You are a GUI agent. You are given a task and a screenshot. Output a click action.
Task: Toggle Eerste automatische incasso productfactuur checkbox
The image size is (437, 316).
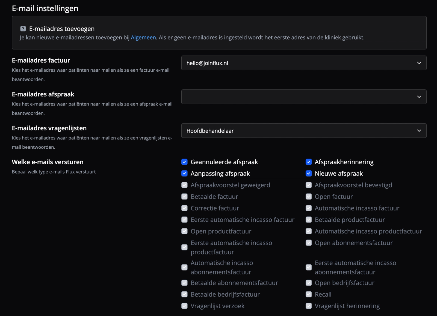click(184, 247)
